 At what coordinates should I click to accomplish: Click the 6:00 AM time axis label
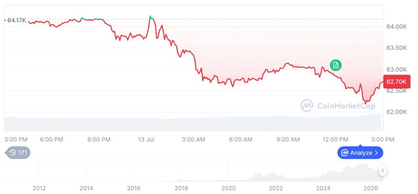coord(240,140)
